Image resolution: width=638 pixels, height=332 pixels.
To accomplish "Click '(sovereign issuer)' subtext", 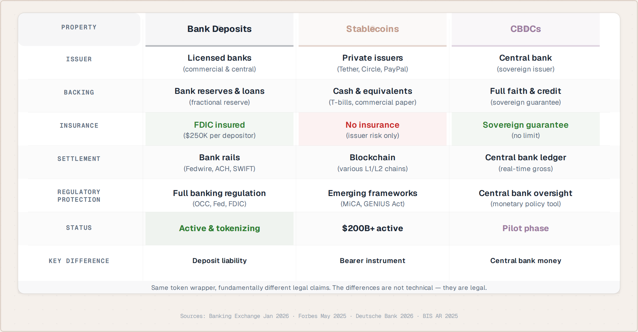I will (x=526, y=69).
